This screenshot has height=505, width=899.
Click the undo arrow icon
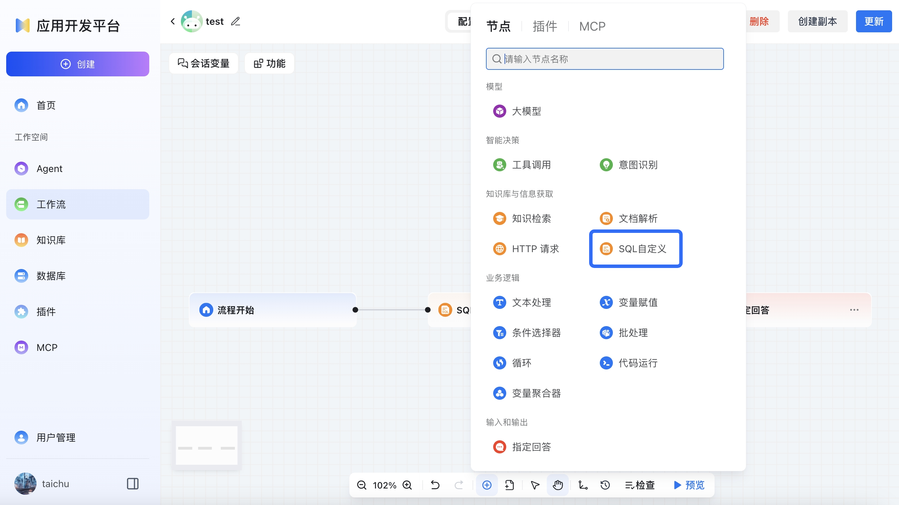point(435,485)
